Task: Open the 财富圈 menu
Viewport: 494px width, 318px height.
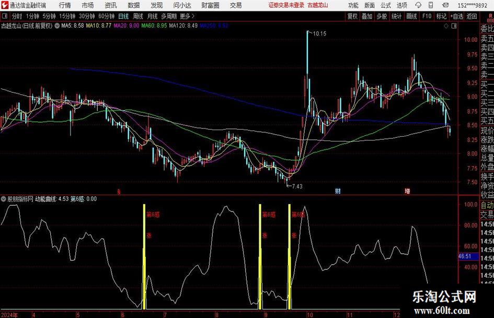Action: [x=210, y=5]
